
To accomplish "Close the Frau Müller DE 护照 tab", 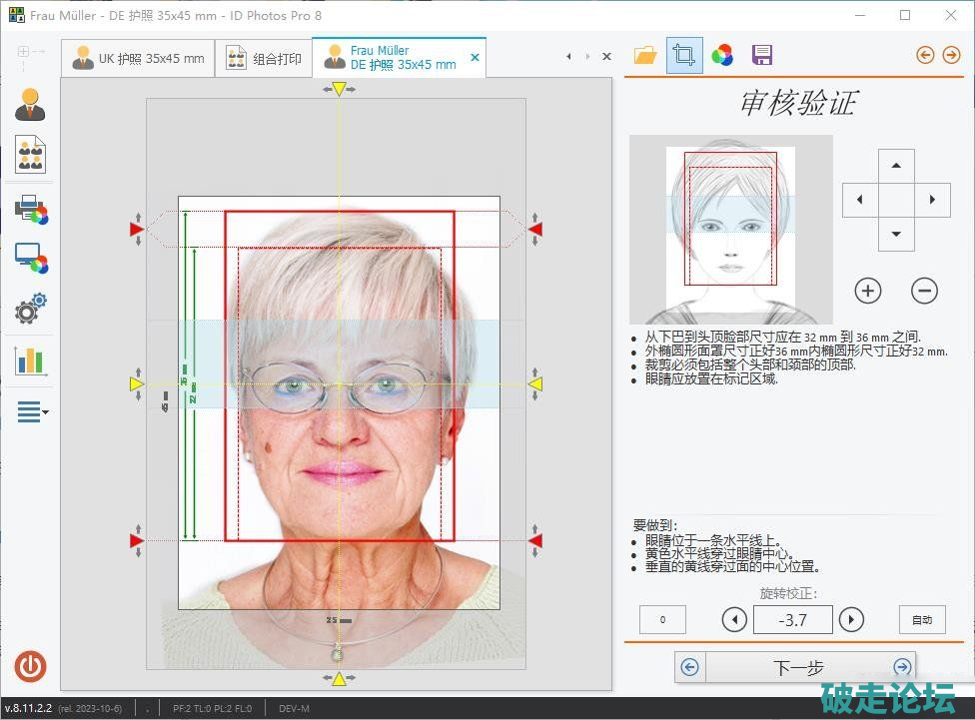I will (x=476, y=58).
